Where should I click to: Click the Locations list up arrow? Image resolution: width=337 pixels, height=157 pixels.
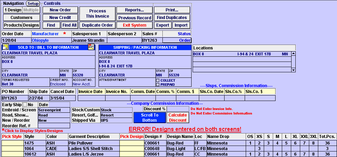click(293, 54)
